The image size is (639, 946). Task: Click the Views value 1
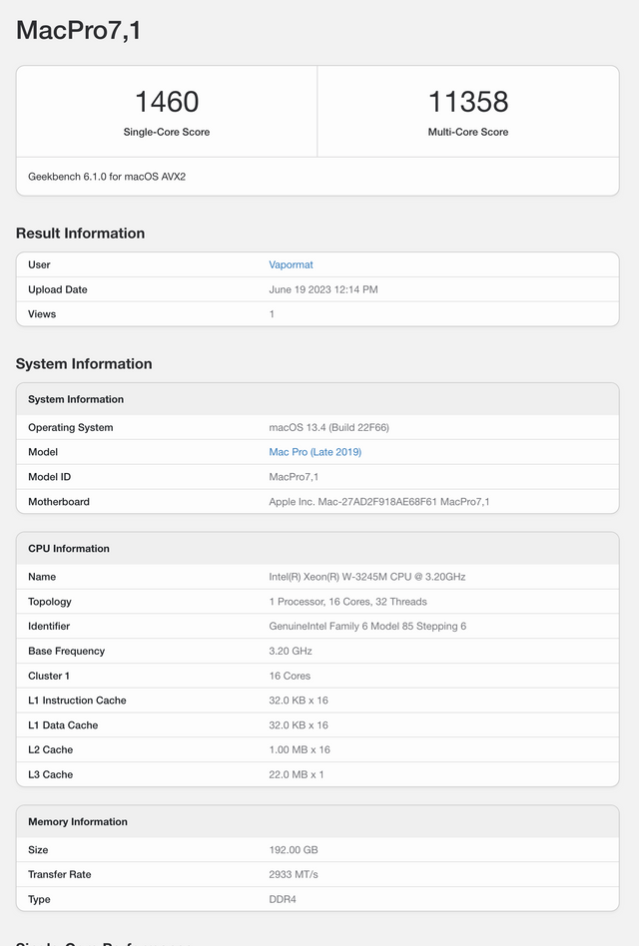click(x=272, y=314)
